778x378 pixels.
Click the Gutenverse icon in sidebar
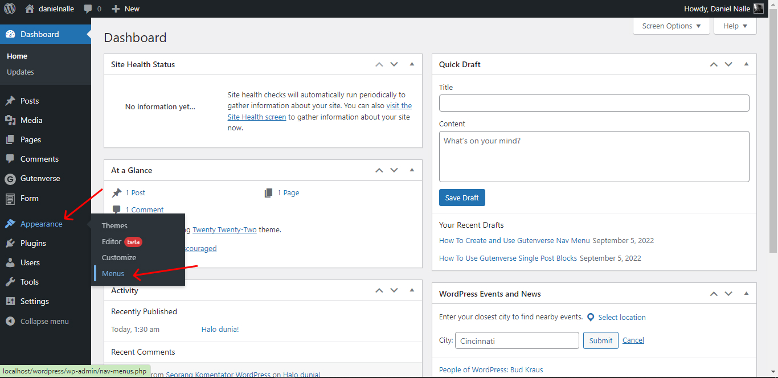(10, 179)
